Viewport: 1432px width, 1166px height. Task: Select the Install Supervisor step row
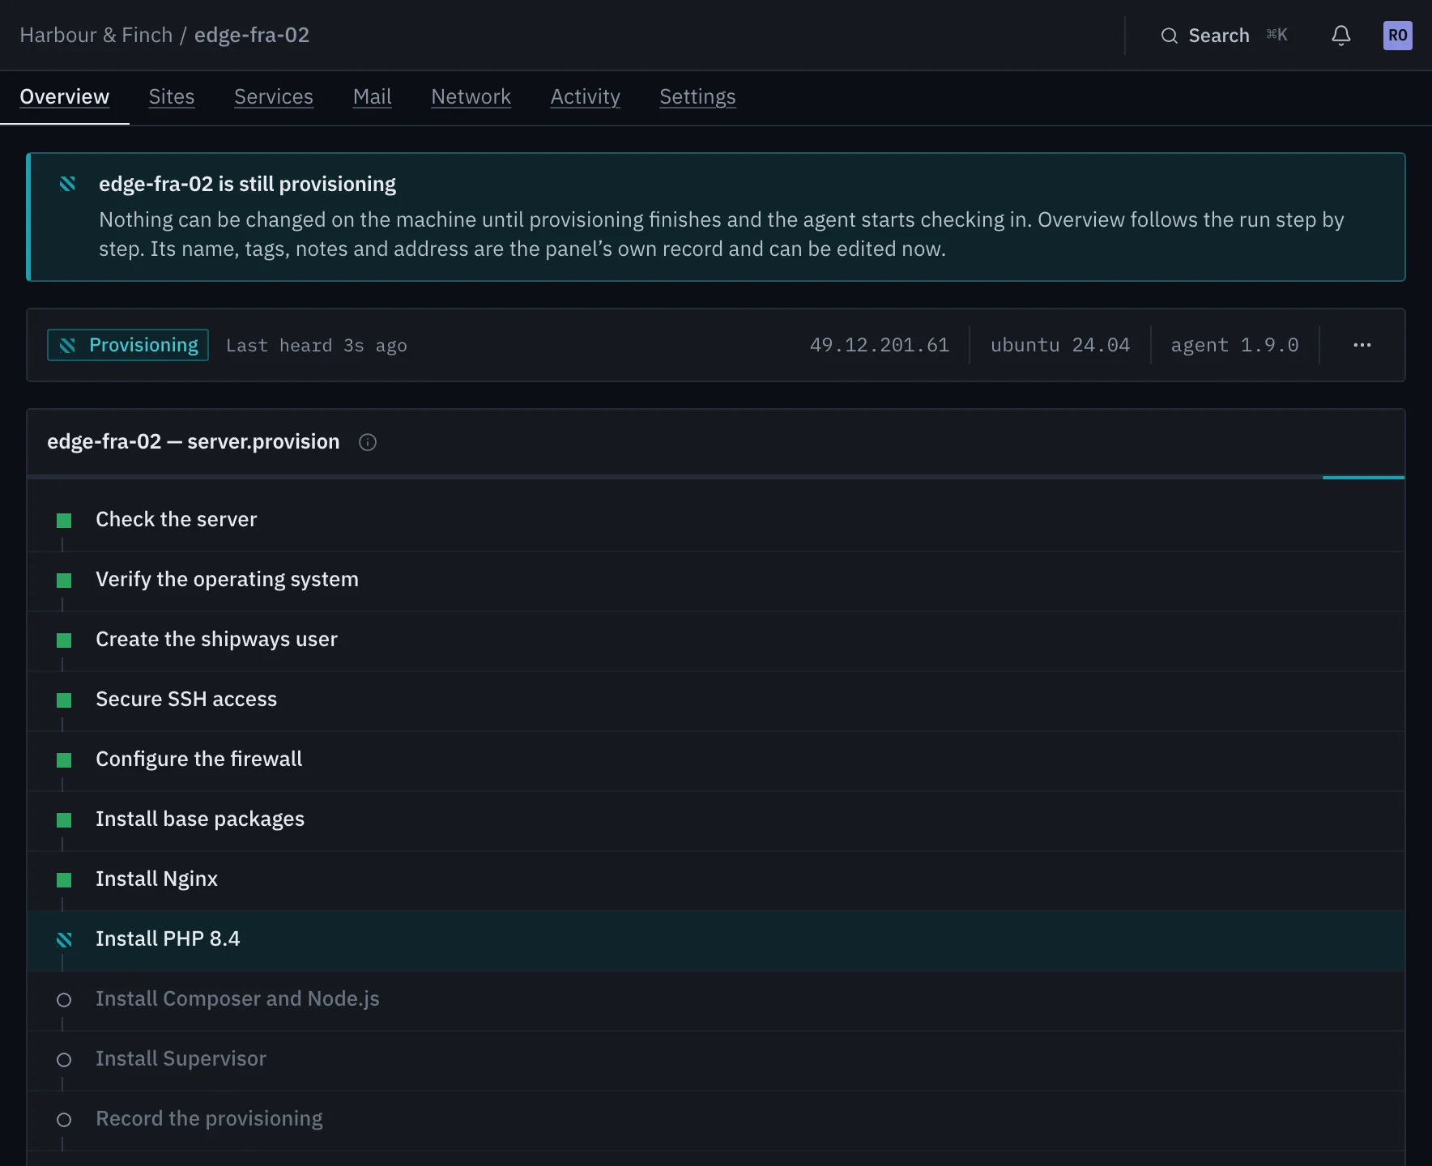pos(716,1060)
